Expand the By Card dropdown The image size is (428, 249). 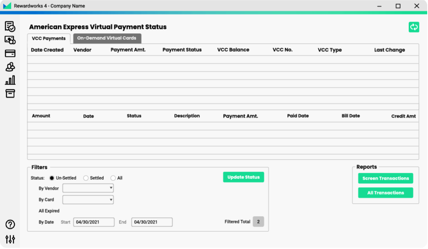pyautogui.click(x=88, y=200)
